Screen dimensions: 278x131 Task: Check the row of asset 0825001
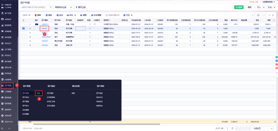click(23, 45)
